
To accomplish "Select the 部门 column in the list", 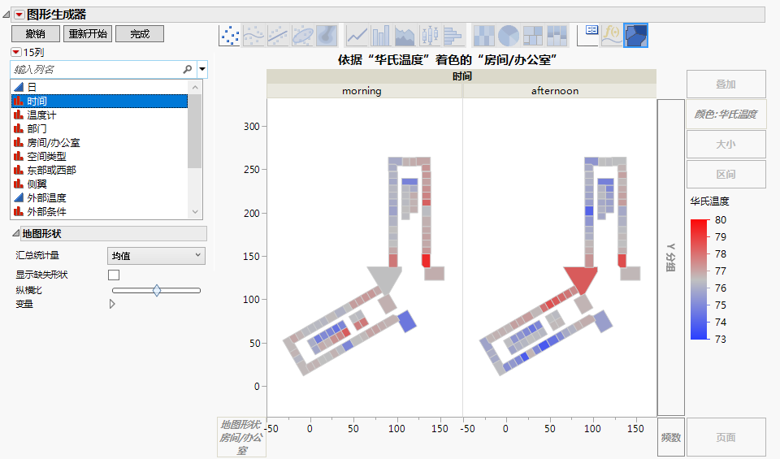I will click(99, 129).
